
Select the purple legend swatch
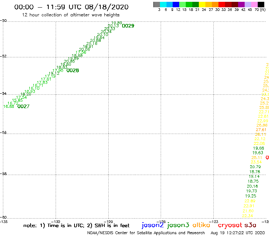pyautogui.click(x=241, y=4)
